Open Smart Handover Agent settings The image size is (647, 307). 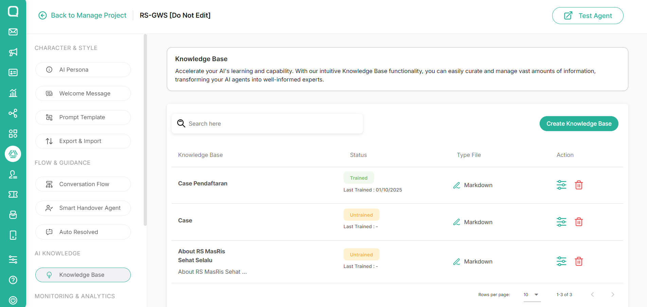click(x=83, y=208)
